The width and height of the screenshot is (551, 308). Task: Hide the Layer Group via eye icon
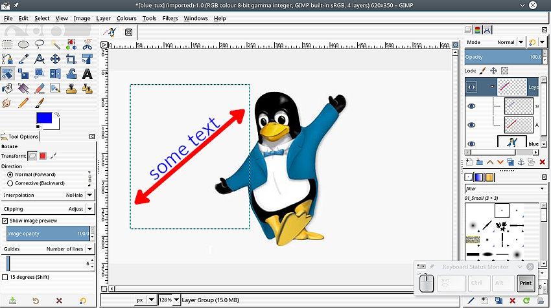click(x=471, y=87)
